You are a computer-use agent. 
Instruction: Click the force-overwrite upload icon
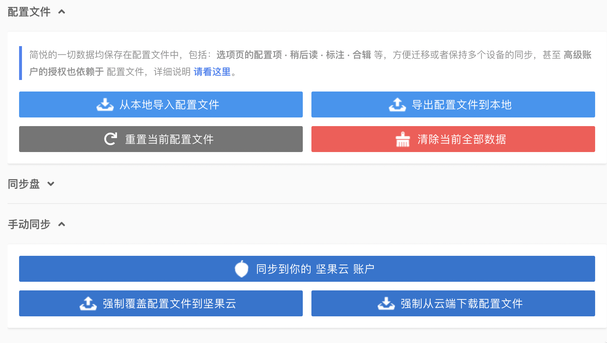(x=88, y=303)
